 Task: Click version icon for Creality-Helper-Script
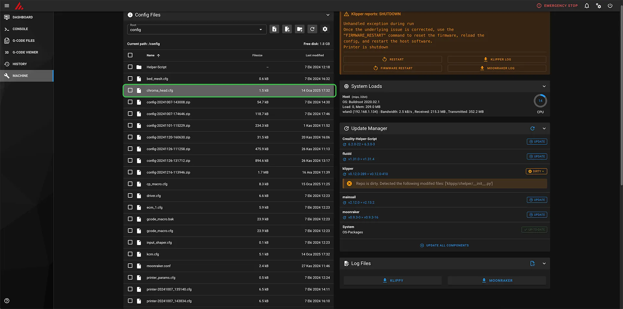[x=344, y=144]
